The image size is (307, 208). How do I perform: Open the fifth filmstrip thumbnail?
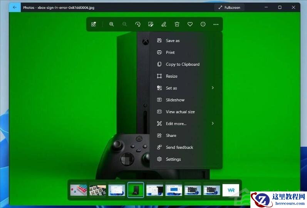tap(154, 190)
